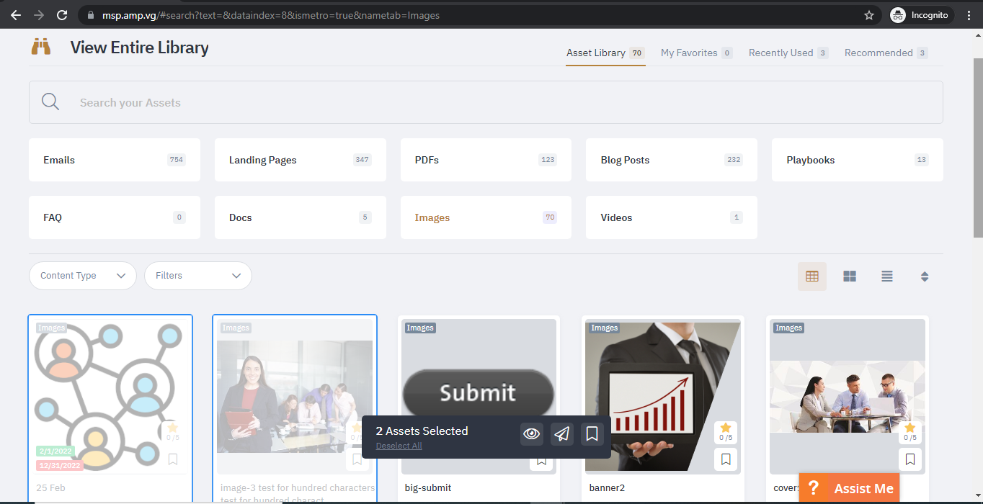The width and height of the screenshot is (983, 504).
Task: Click the 'View Entire Library' heading
Action: (x=140, y=48)
